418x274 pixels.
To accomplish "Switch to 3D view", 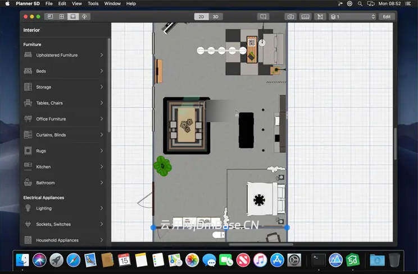I will 215,17.
